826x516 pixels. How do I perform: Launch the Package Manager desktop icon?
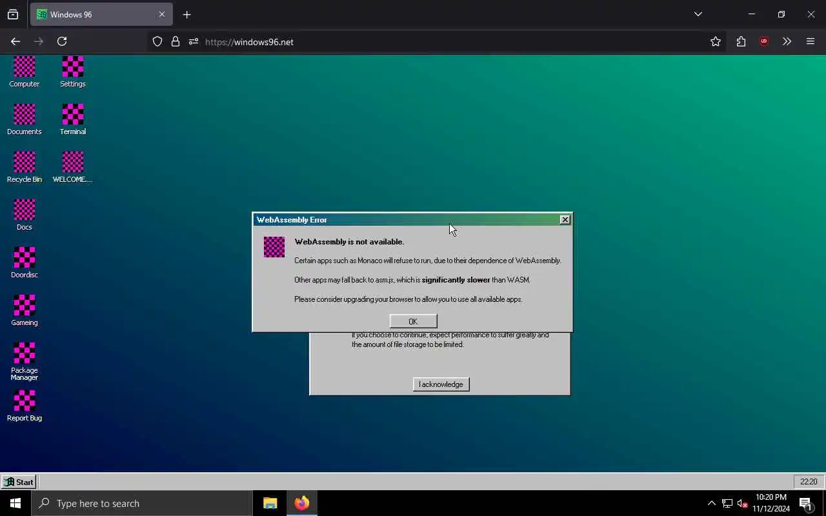pyautogui.click(x=25, y=361)
